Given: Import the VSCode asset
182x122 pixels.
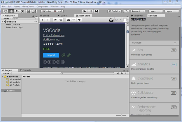Looking at the screenshot, I should pyautogui.click(x=51, y=55).
